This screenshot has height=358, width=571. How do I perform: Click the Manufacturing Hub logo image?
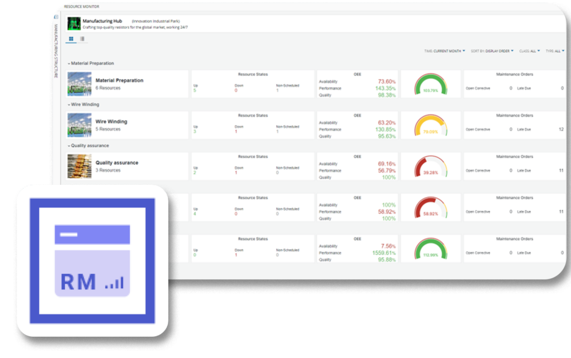point(74,23)
